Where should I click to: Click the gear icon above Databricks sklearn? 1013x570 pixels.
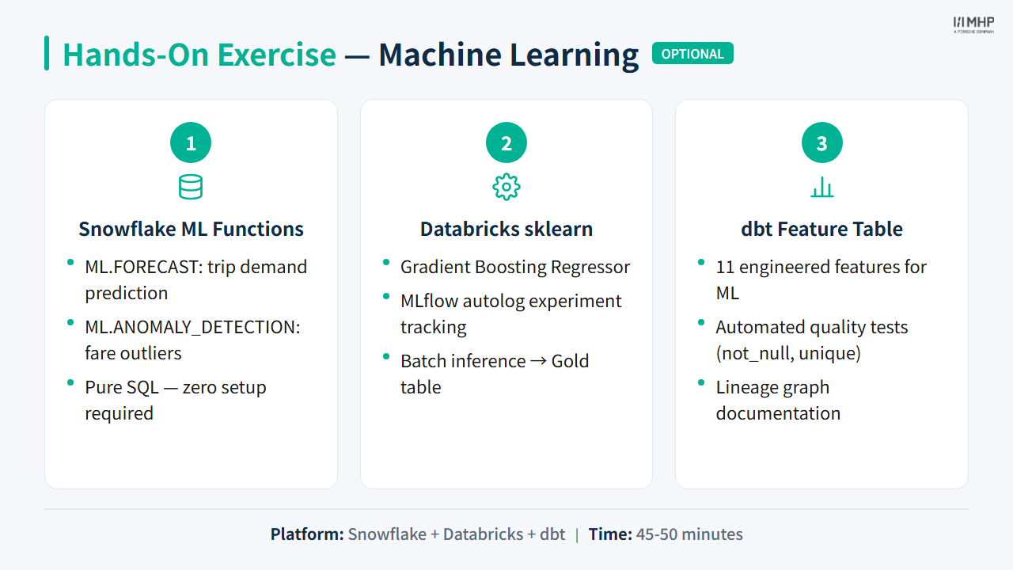coord(506,187)
